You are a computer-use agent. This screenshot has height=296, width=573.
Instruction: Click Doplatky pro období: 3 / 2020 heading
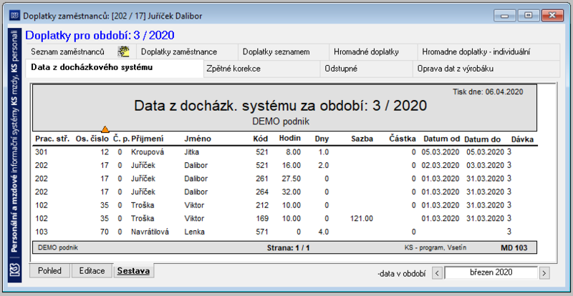point(100,36)
